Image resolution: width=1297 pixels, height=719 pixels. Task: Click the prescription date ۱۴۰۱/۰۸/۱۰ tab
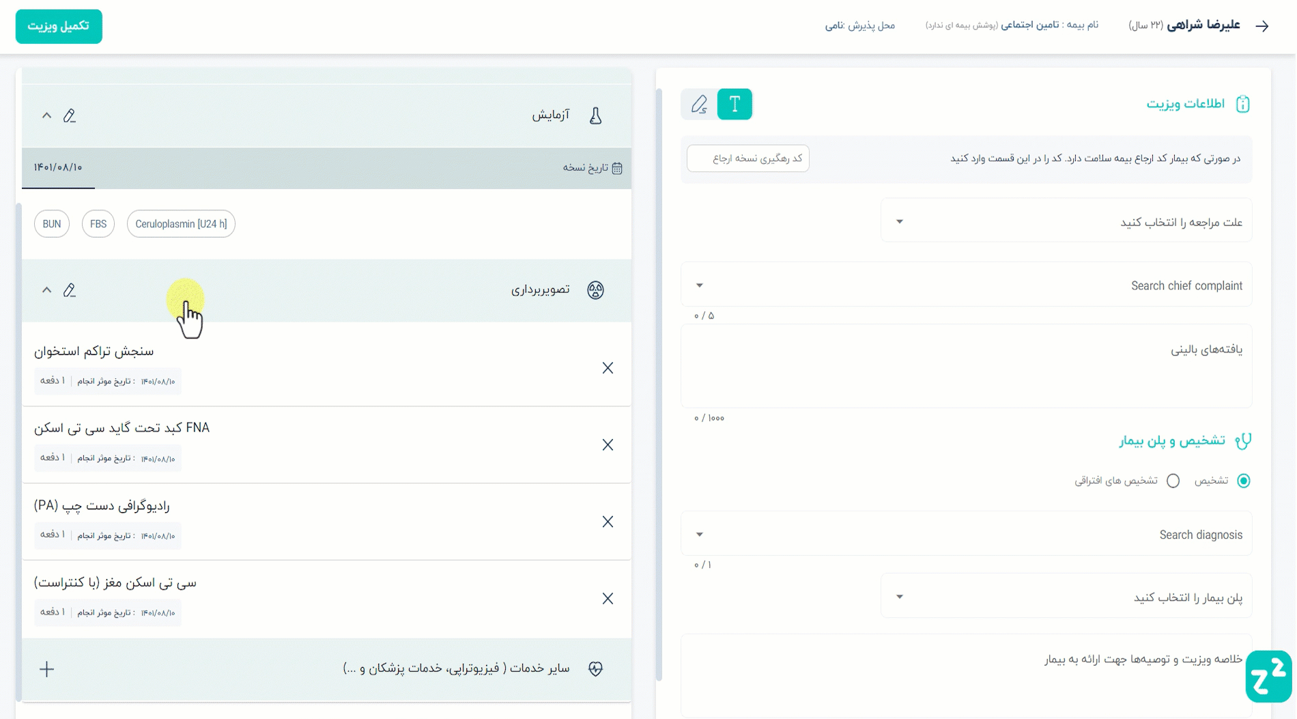[58, 168]
